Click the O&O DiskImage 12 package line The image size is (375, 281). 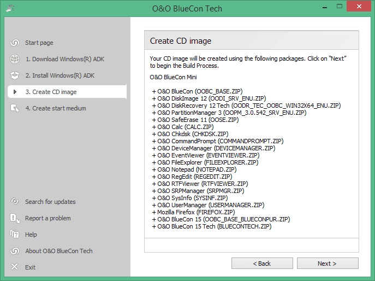click(x=209, y=98)
